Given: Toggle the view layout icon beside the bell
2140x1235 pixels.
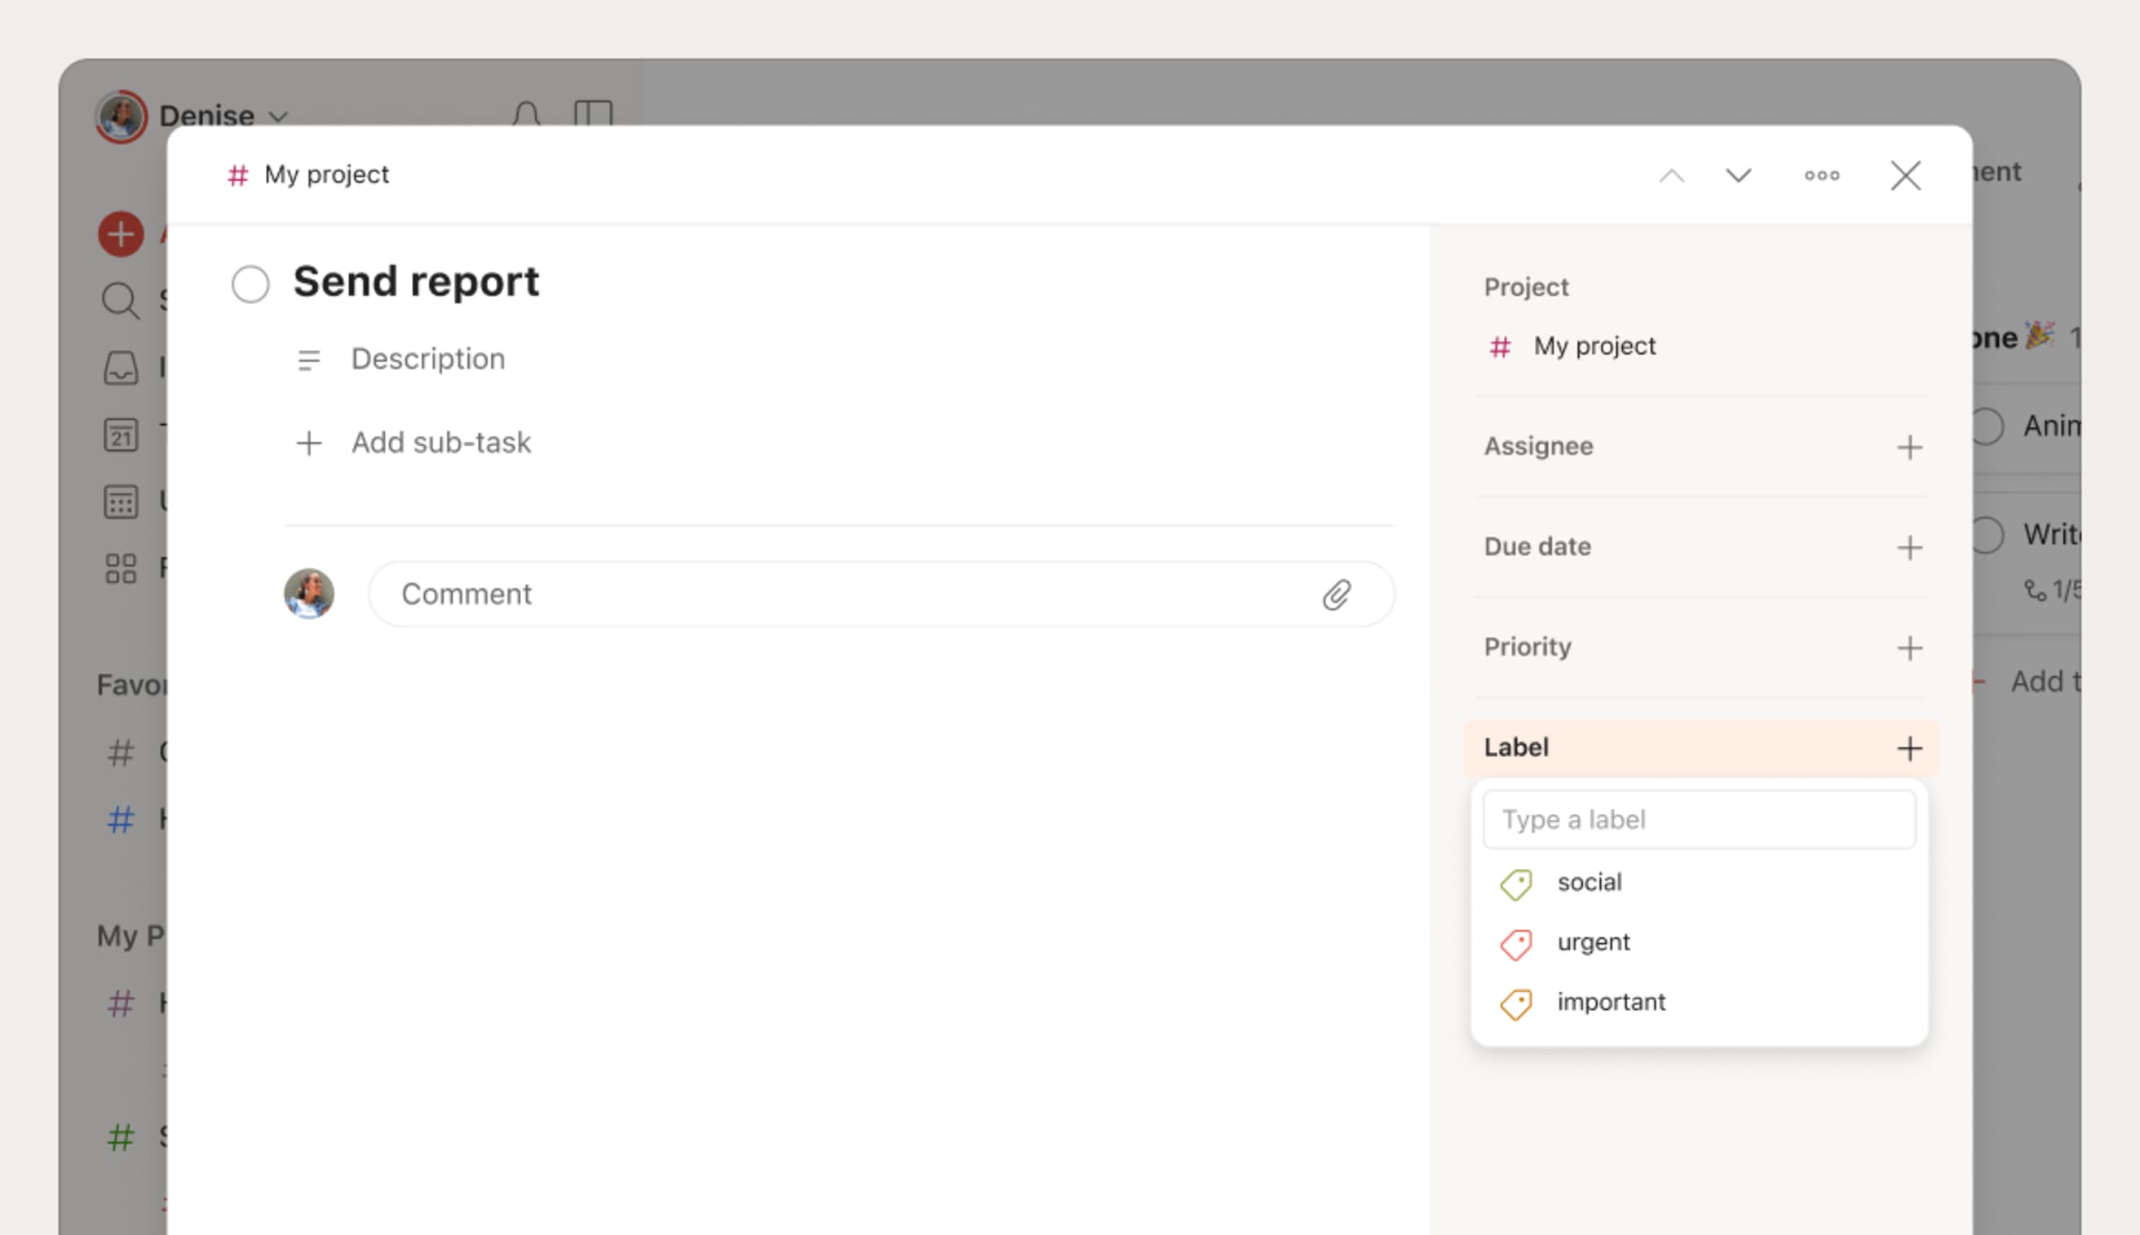Looking at the screenshot, I should (594, 113).
